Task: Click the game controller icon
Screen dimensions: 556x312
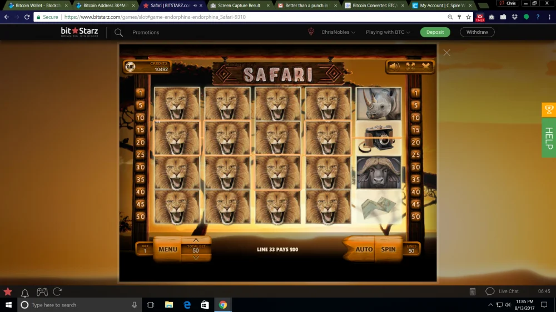Action: coord(42,292)
